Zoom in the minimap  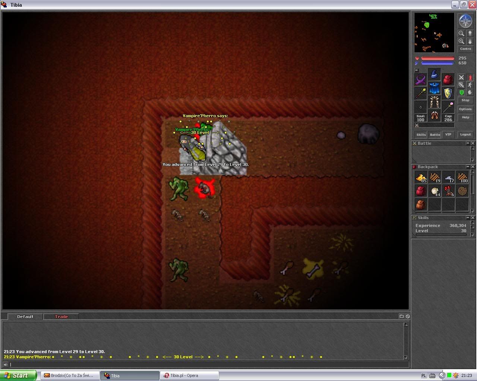[x=461, y=41]
